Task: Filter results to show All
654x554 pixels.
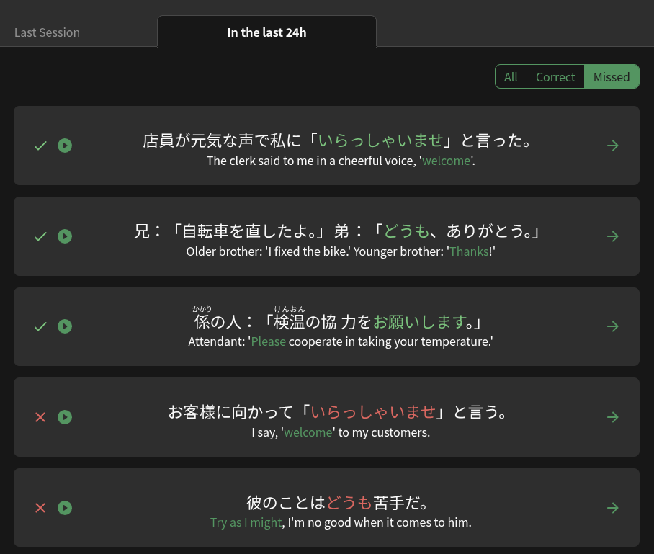Action: click(x=511, y=77)
